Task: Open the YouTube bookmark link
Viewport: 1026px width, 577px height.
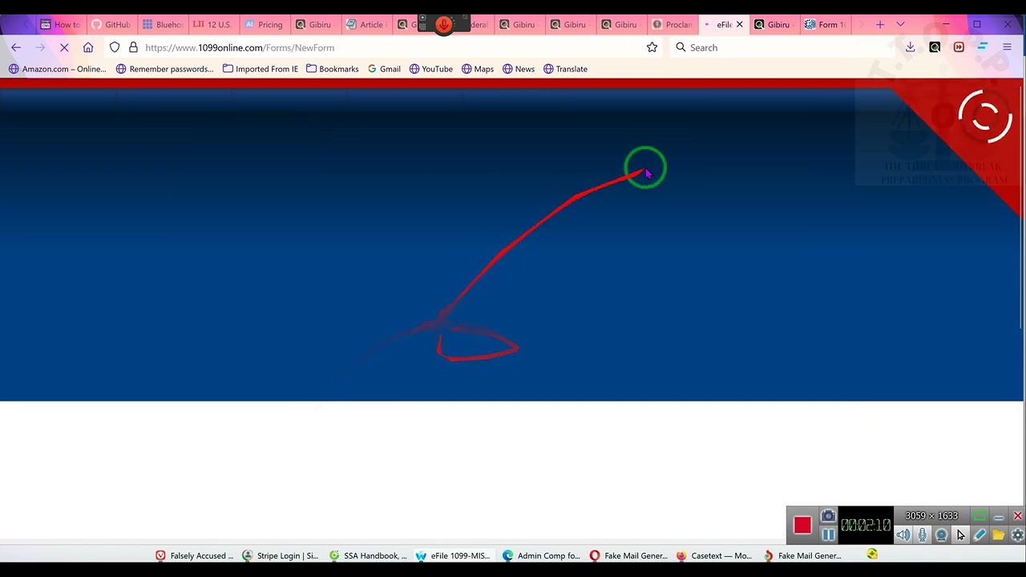Action: pos(431,69)
